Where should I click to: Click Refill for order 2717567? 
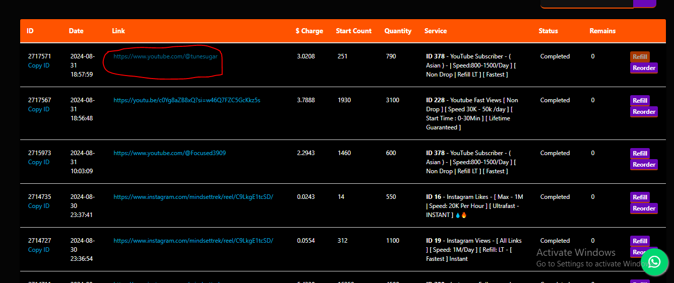[x=640, y=101]
